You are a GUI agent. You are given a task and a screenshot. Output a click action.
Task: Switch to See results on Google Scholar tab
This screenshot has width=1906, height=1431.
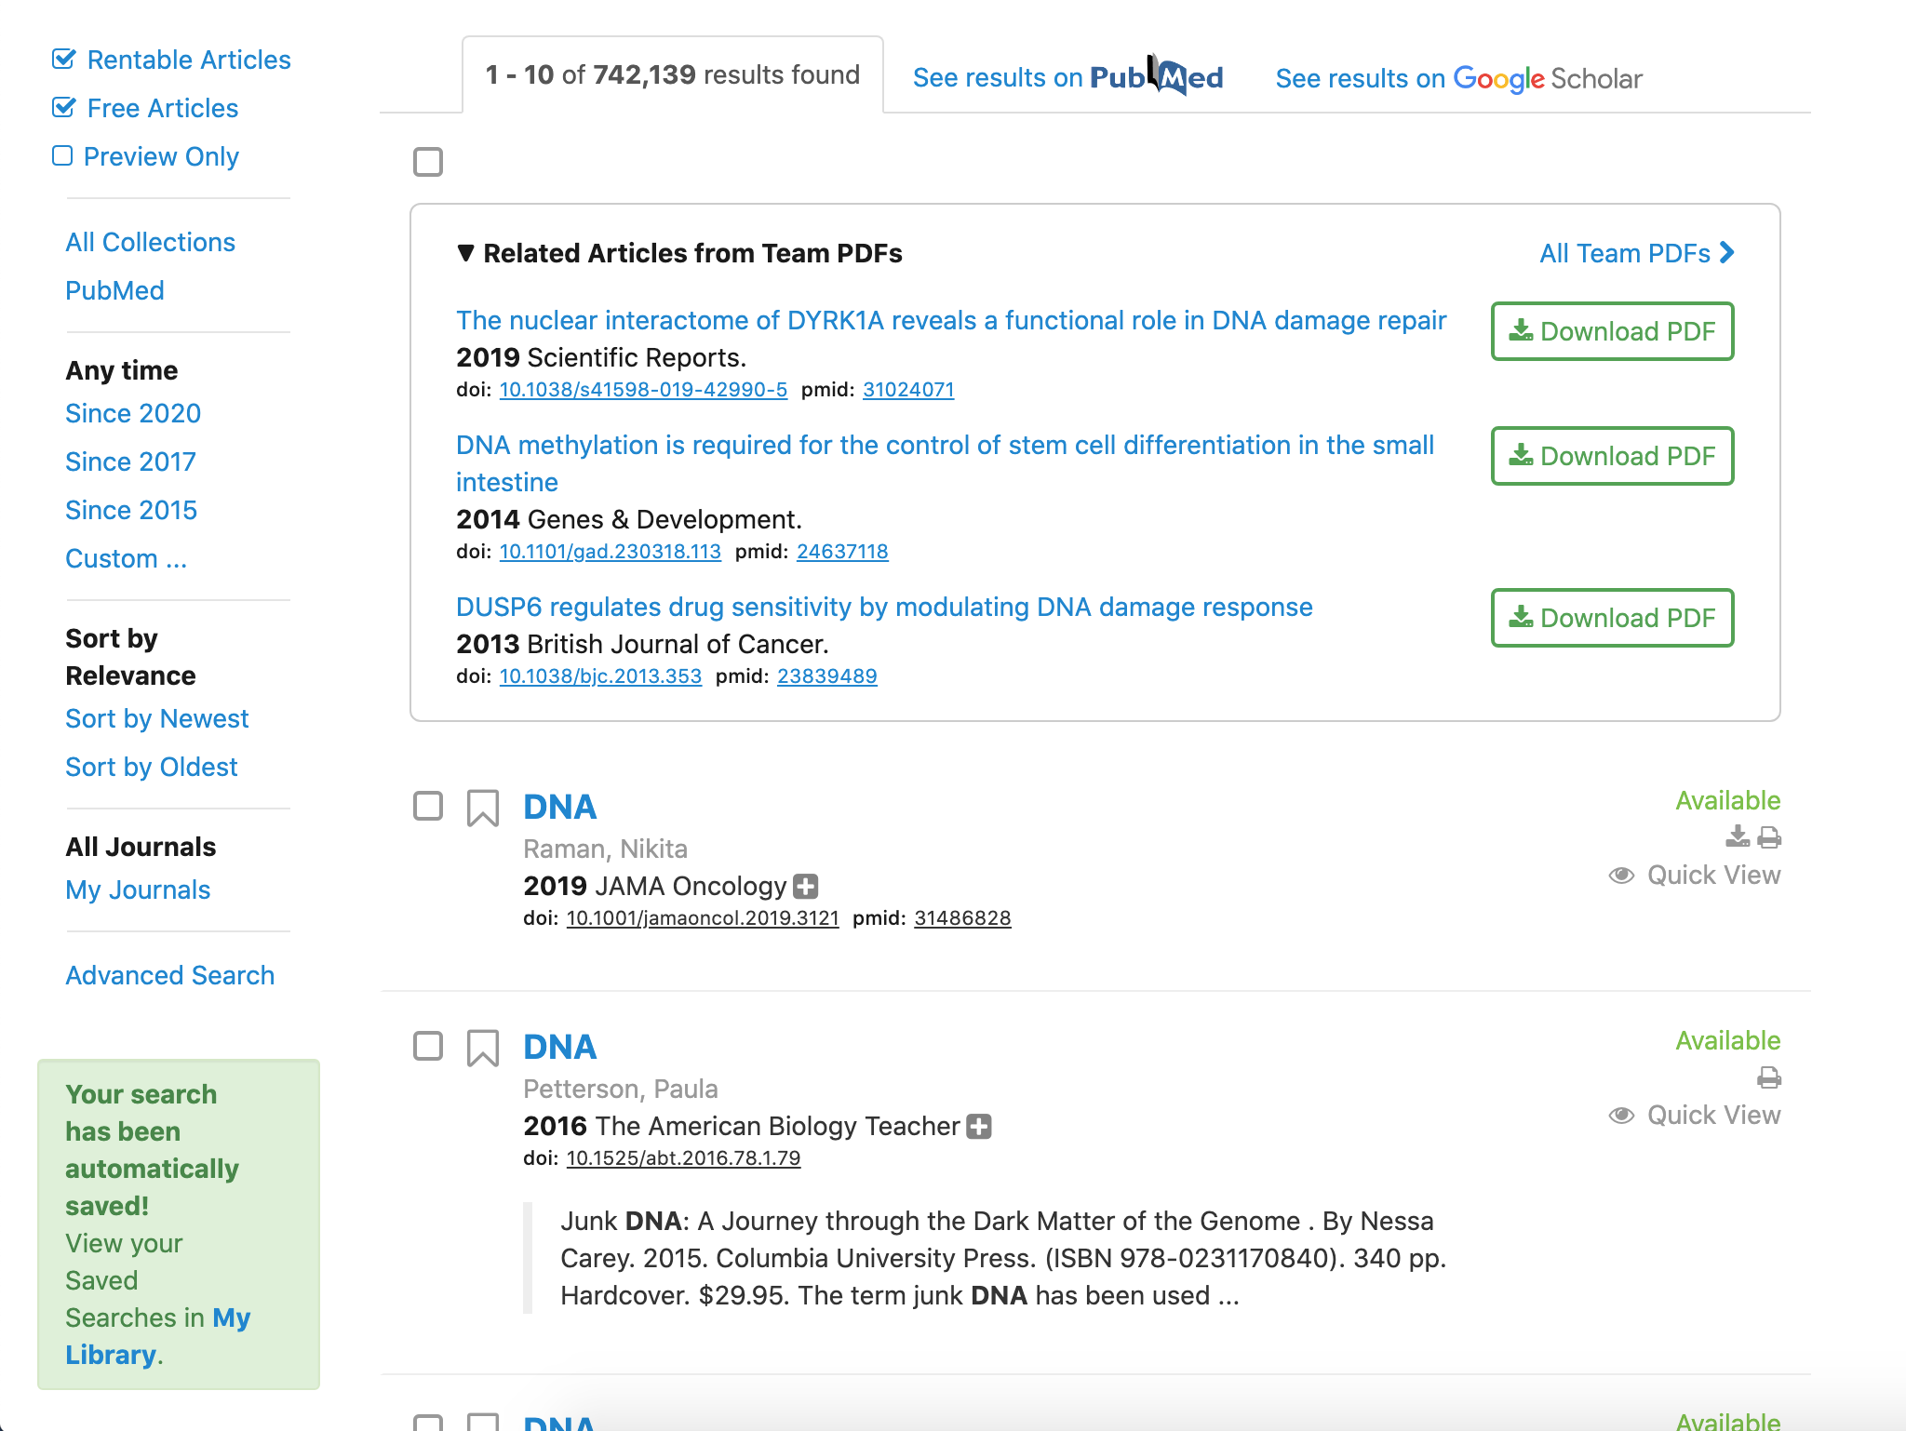pyautogui.click(x=1458, y=78)
